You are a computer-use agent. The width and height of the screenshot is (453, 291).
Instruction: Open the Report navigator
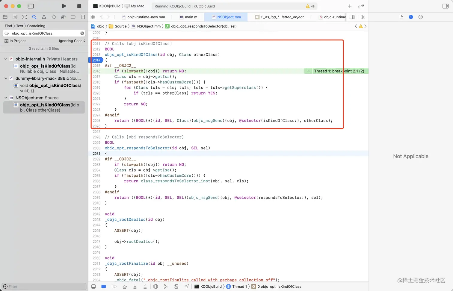(x=83, y=17)
